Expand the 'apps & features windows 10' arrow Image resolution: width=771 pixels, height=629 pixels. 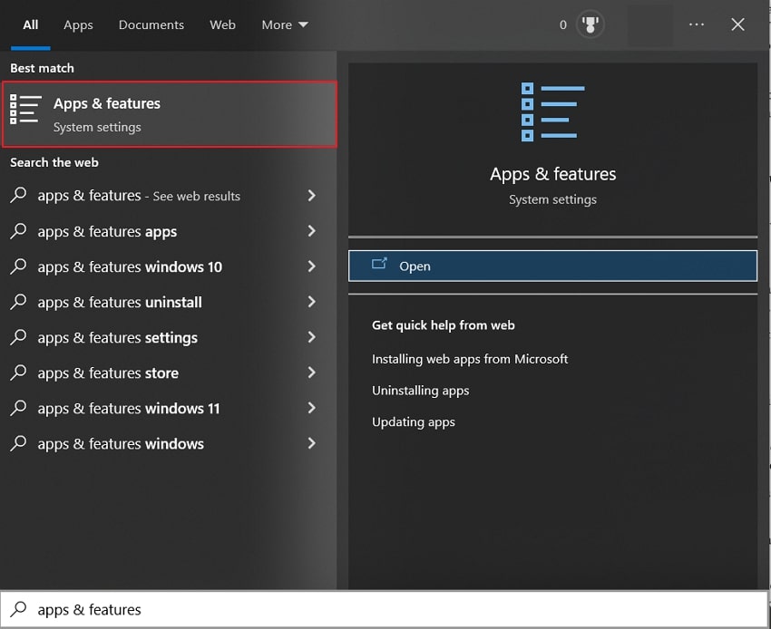click(x=311, y=266)
